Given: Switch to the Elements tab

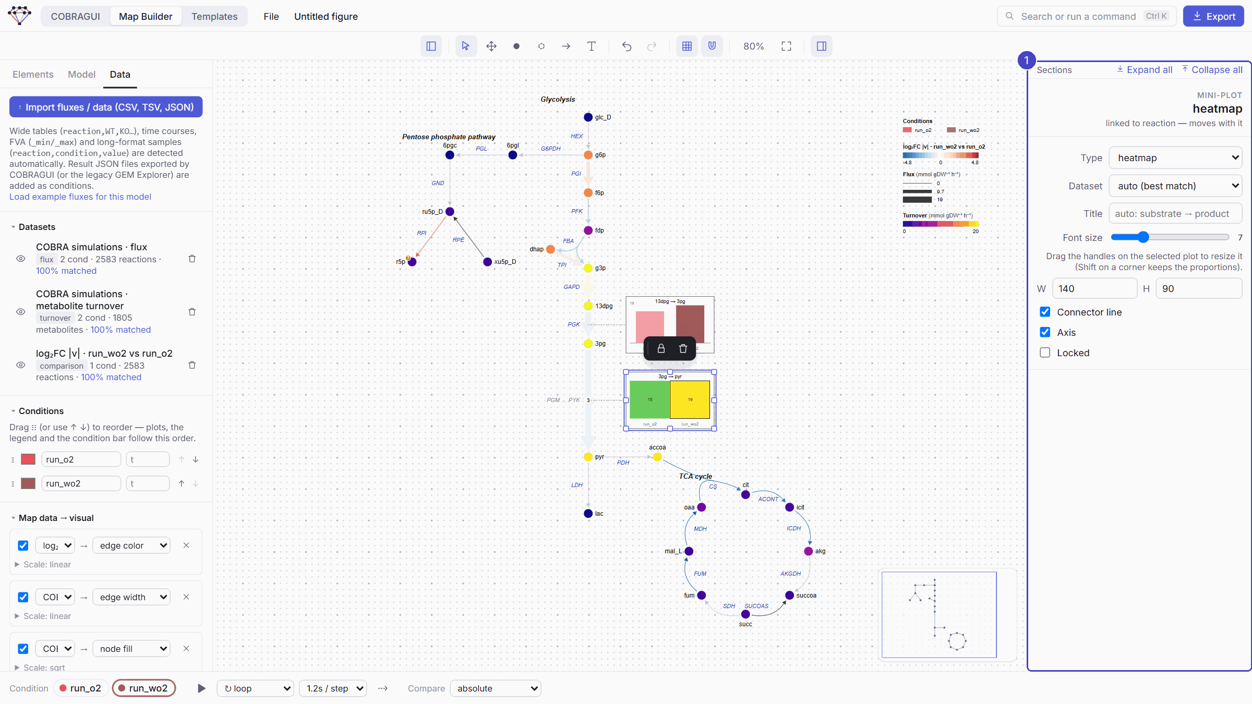Looking at the screenshot, I should click(x=33, y=75).
